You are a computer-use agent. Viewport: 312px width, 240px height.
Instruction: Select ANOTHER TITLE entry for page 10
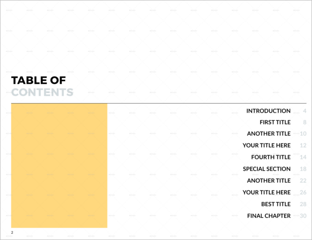(x=269, y=133)
